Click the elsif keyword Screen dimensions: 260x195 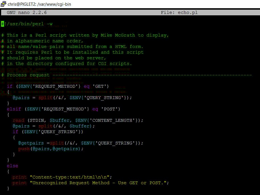(x=14, y=109)
